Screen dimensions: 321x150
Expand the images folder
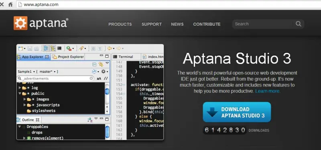click(x=24, y=99)
